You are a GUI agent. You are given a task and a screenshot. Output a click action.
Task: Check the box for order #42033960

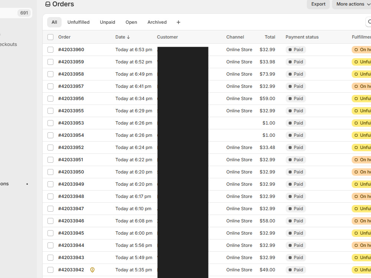[x=50, y=50]
